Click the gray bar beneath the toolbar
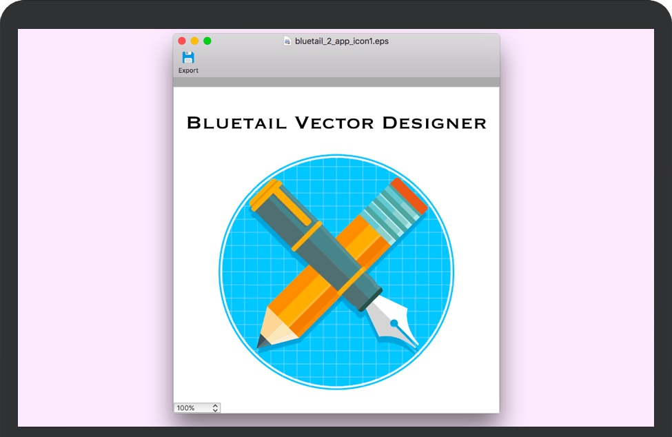Image resolution: width=672 pixels, height=437 pixels. (x=336, y=82)
